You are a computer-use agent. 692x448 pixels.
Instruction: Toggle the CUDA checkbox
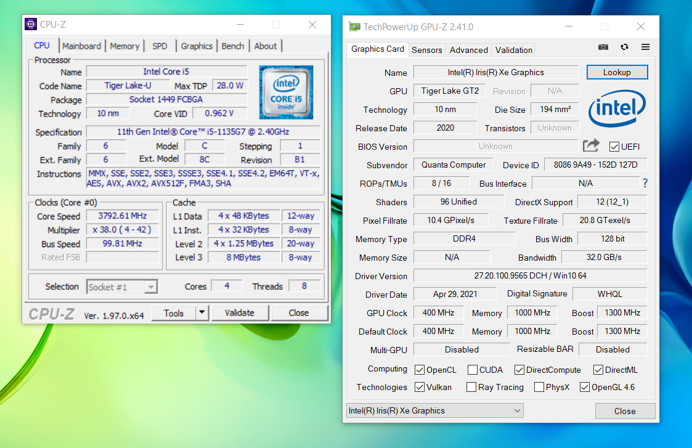472,370
